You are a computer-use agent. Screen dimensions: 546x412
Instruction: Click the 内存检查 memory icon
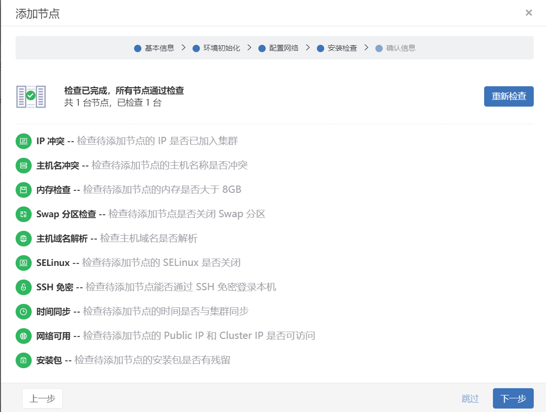click(22, 190)
